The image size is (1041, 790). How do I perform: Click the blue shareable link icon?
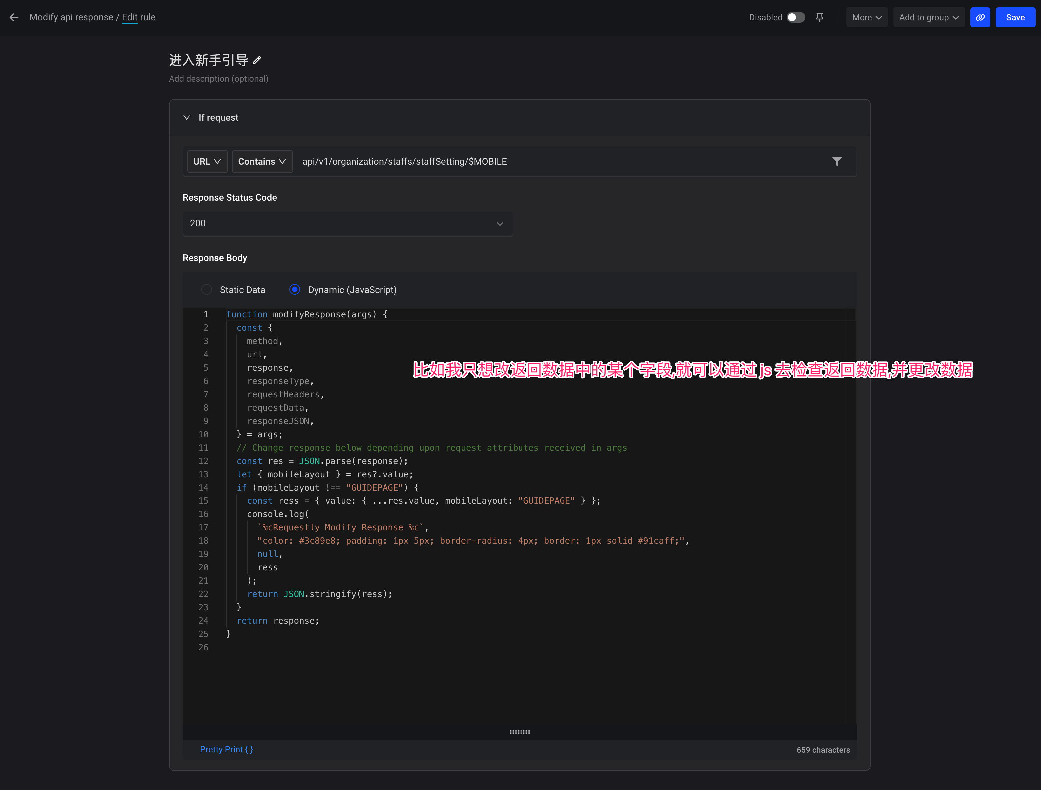(x=980, y=17)
